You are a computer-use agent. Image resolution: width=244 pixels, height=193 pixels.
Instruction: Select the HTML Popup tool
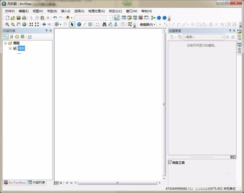point(90,24)
